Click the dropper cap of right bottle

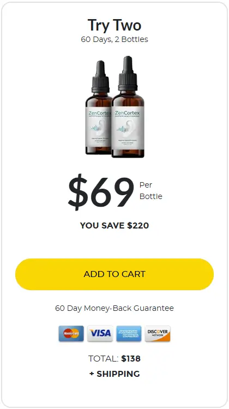(128, 74)
